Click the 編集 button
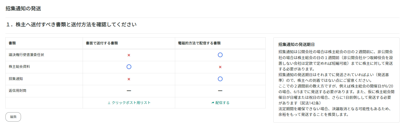Viewport: 405px width, 128px height. click(x=13, y=117)
